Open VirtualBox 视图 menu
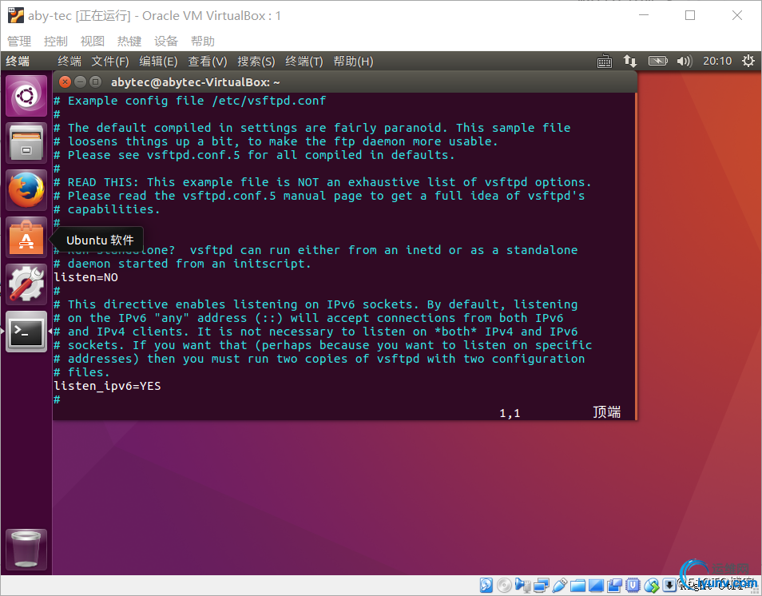The width and height of the screenshot is (762, 596). 93,42
